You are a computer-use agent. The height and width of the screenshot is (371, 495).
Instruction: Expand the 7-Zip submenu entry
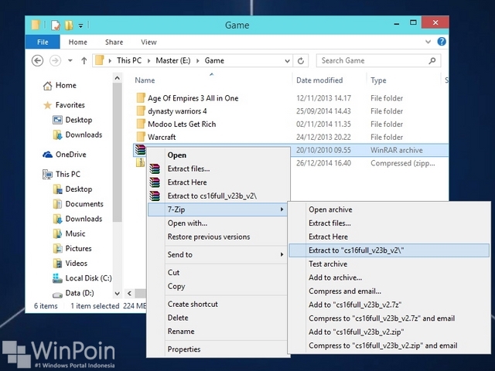[x=217, y=209]
